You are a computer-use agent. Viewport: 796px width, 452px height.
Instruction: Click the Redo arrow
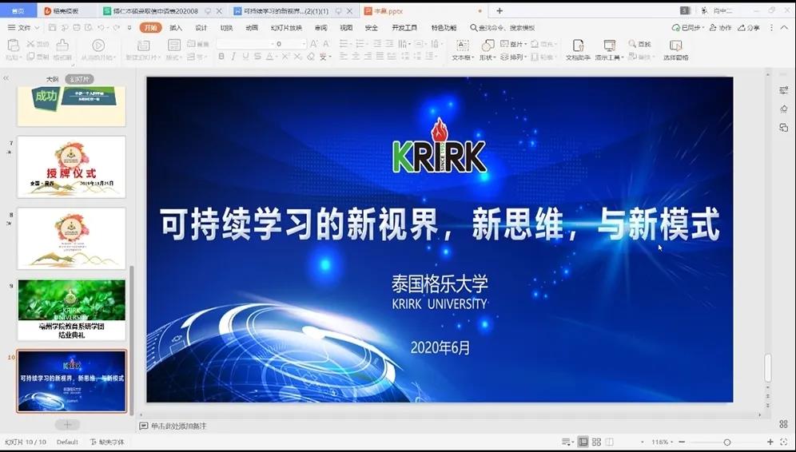tap(116, 27)
